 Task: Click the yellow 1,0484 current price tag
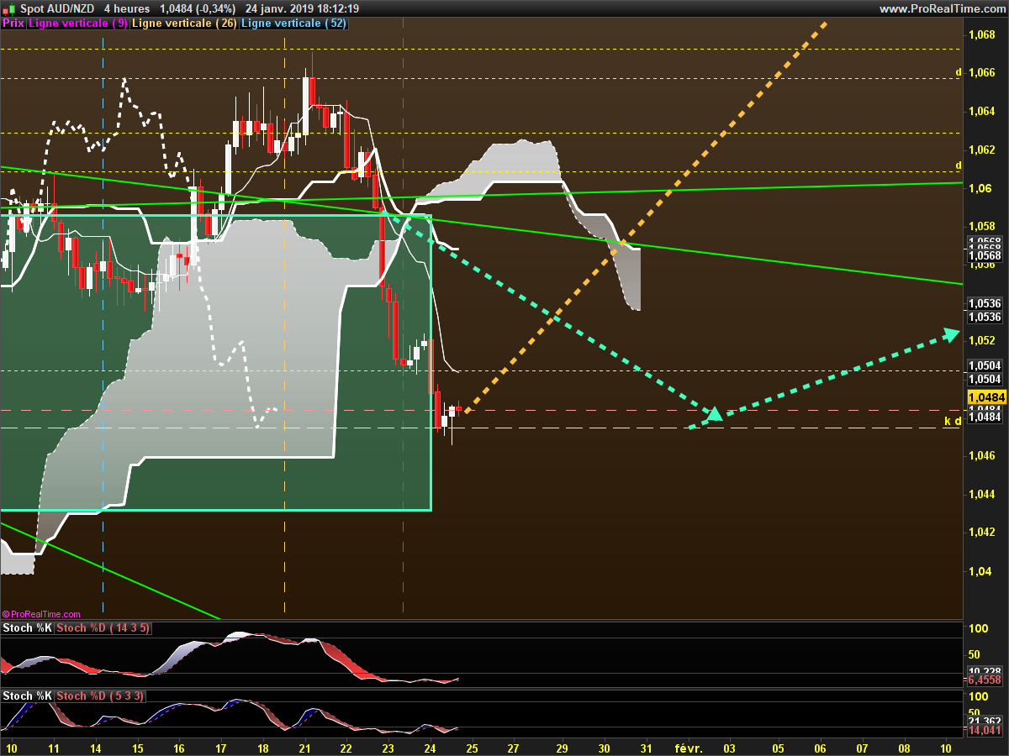986,396
